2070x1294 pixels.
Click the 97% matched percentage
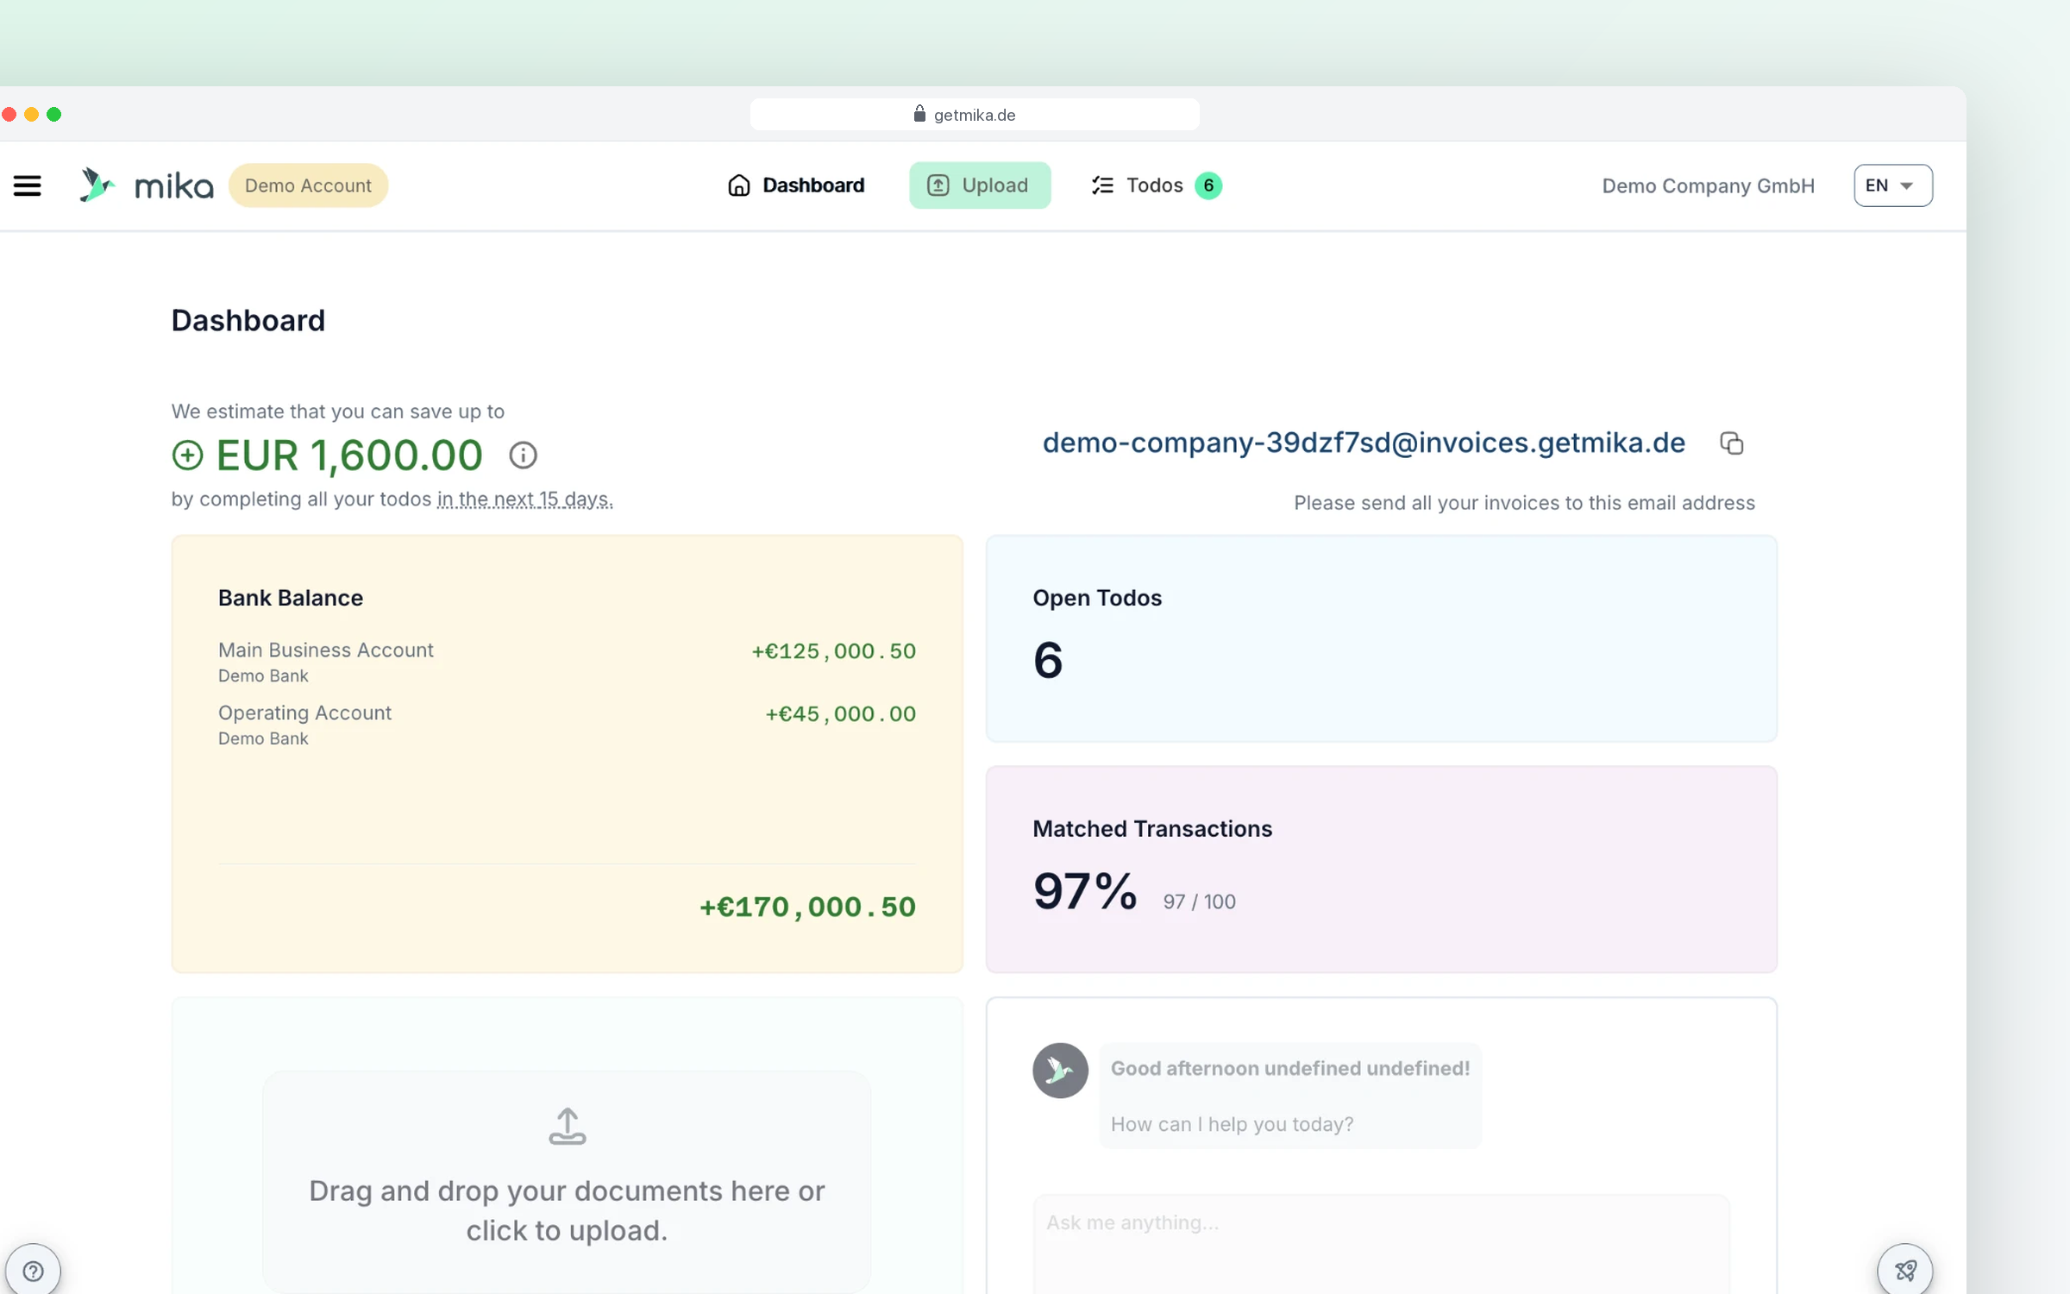click(1085, 891)
